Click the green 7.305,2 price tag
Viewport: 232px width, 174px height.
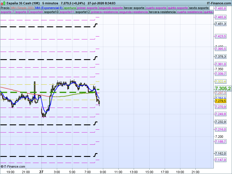pos(223,88)
